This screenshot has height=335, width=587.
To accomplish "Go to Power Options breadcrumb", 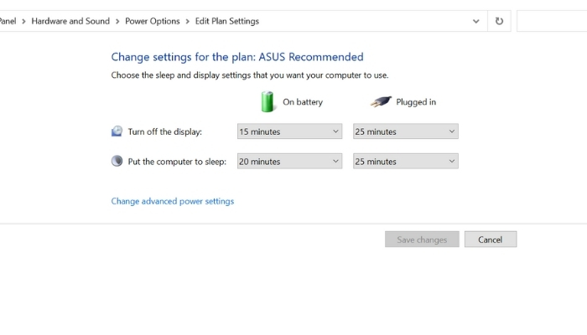I will [153, 21].
